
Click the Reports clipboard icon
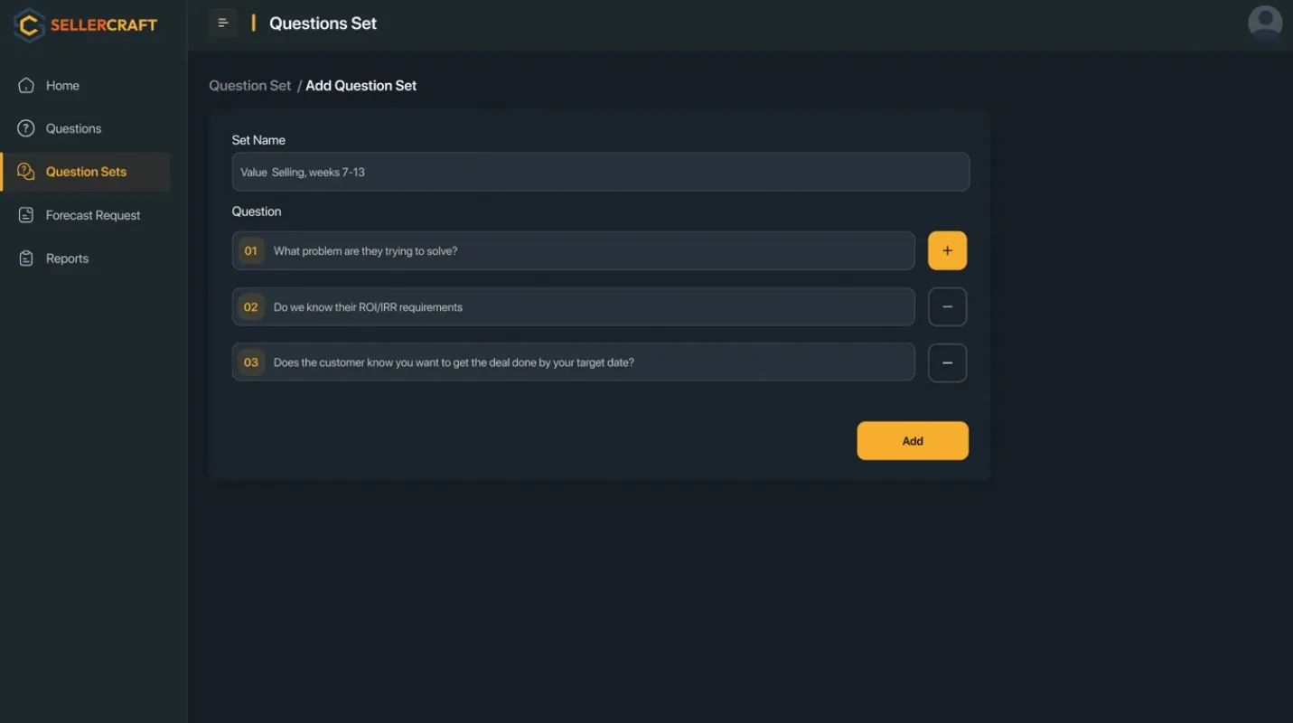pyautogui.click(x=26, y=258)
